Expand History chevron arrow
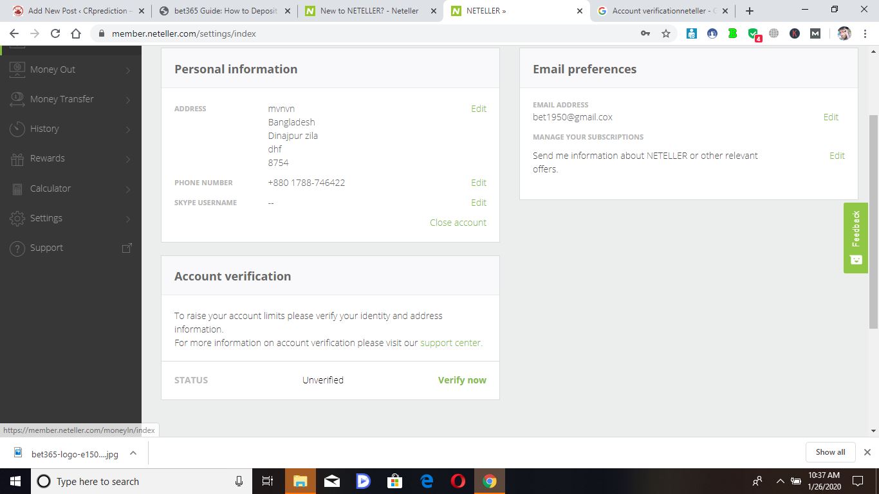 click(x=128, y=129)
